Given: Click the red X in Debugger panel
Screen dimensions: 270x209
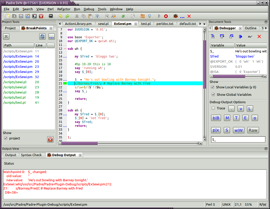Looking at the screenshot, I should (259, 36).
